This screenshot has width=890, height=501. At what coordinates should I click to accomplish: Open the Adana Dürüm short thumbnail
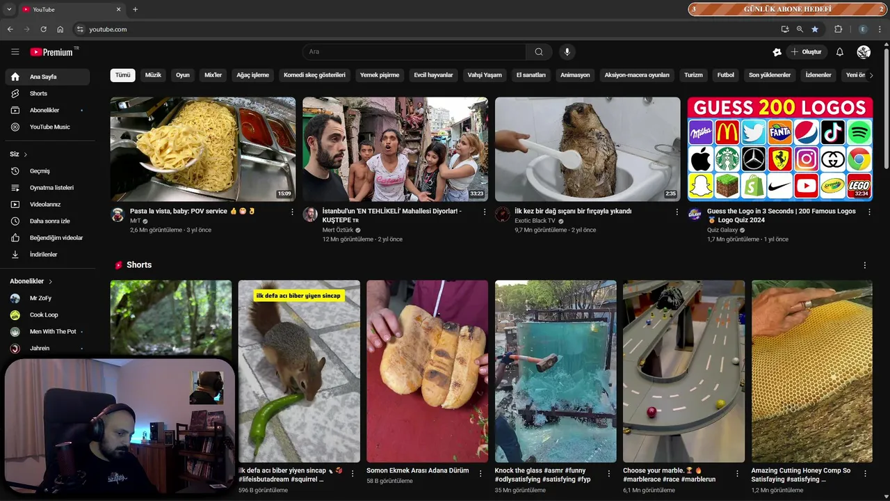tap(428, 372)
